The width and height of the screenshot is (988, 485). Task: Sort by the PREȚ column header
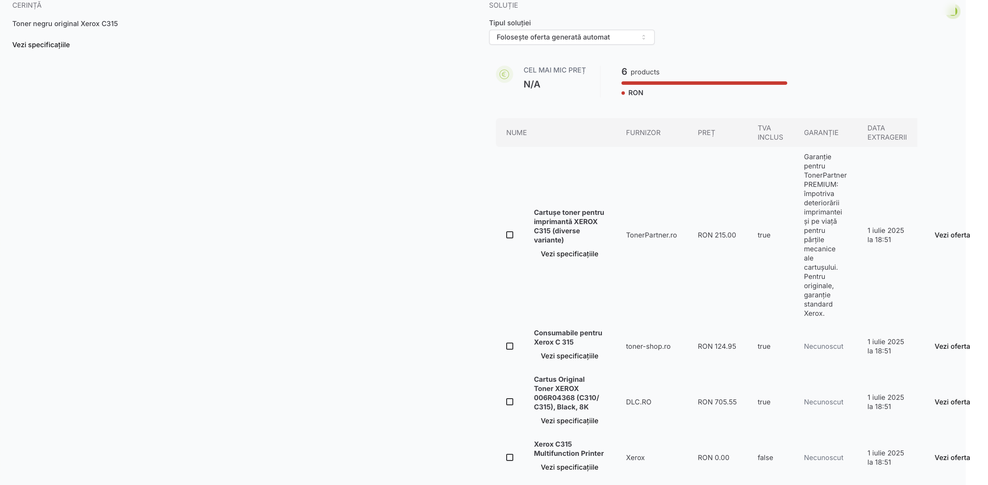[706, 133]
